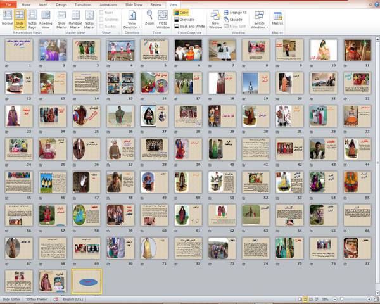Select slide 58 thumbnail

tap(87, 215)
